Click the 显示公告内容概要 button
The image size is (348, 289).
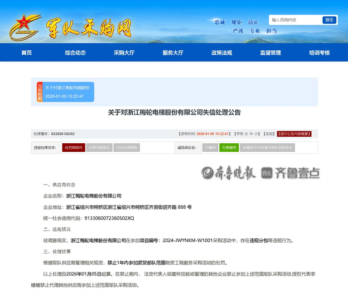tap(294, 134)
